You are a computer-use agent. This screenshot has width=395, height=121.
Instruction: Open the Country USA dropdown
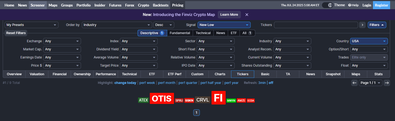tap(369, 41)
